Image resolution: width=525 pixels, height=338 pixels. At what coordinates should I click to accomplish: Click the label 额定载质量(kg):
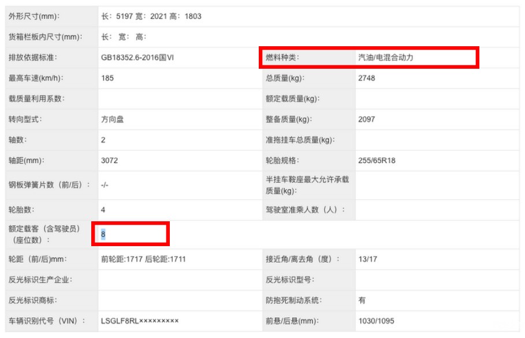pos(293,99)
